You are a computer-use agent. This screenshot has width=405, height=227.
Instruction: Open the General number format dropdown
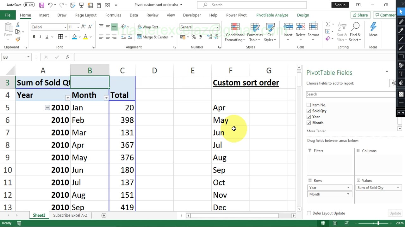[x=217, y=27]
